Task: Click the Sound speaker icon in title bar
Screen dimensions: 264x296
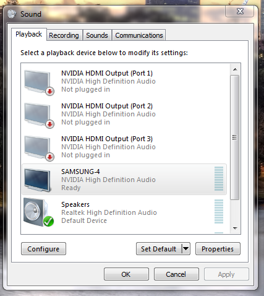Action: (x=12, y=14)
